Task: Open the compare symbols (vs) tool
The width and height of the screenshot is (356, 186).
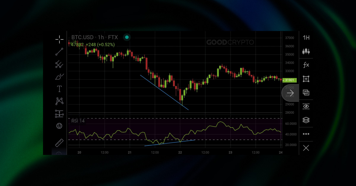Action: (306, 92)
